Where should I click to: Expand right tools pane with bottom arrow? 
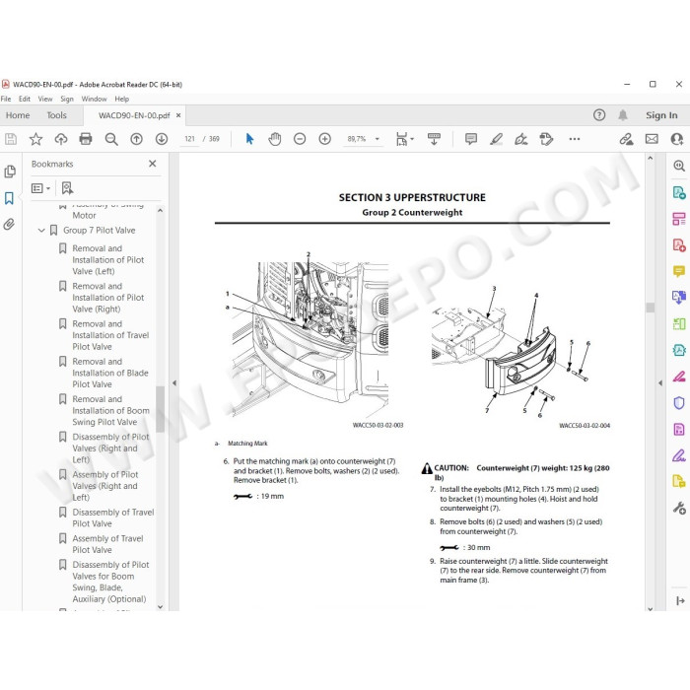(680, 600)
